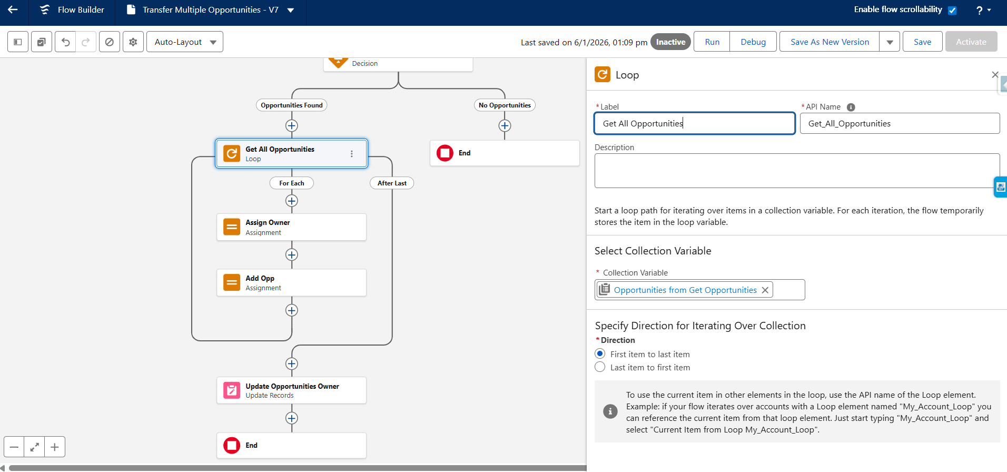The width and height of the screenshot is (1007, 472).
Task: Uncheck Enable flow scrollability checkbox
Action: 952,11
